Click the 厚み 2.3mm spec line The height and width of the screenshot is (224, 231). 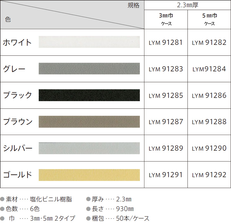109,199
